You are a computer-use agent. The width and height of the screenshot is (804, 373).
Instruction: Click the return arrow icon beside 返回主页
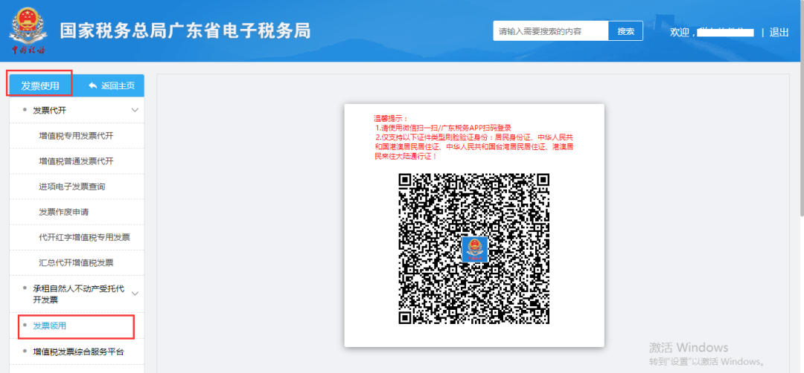pyautogui.click(x=93, y=85)
